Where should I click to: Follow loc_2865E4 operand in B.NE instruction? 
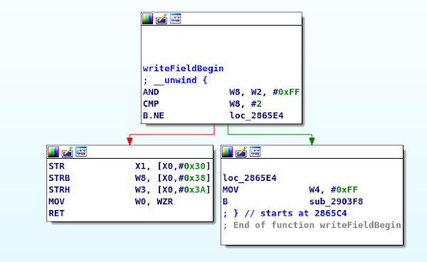[x=256, y=115]
